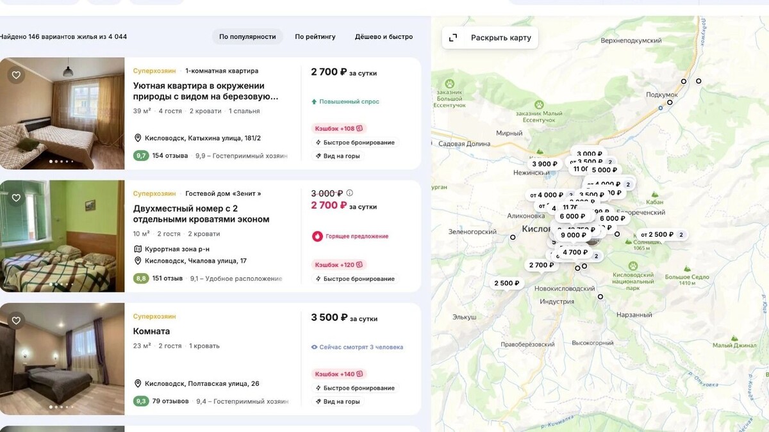Screen dimensions: 769x432
Task: Click Кэшбэк +120 badge
Action: [x=338, y=264]
